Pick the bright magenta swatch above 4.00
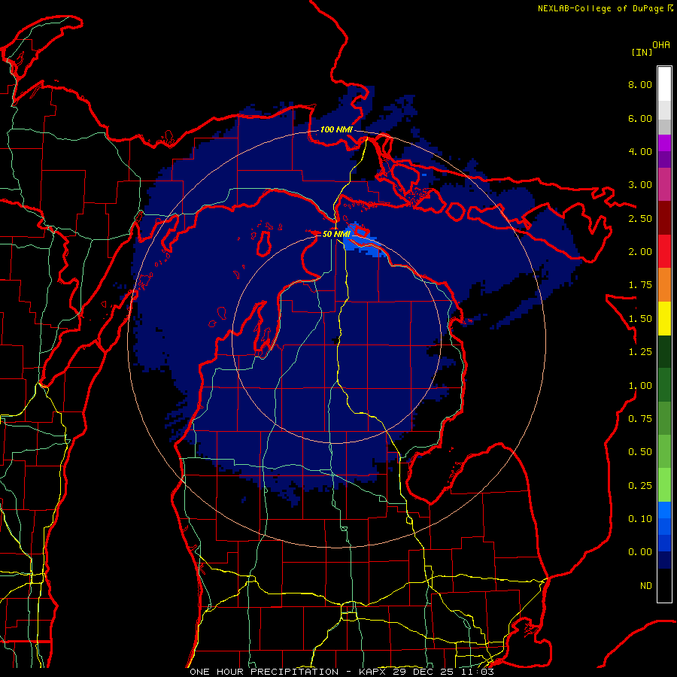Screen dimensions: 677x677 [x=664, y=143]
